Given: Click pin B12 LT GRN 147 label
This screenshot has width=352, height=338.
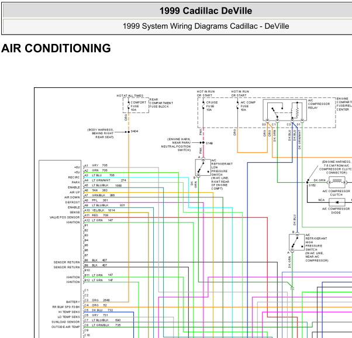Looking at the screenshot, I should (99, 280).
